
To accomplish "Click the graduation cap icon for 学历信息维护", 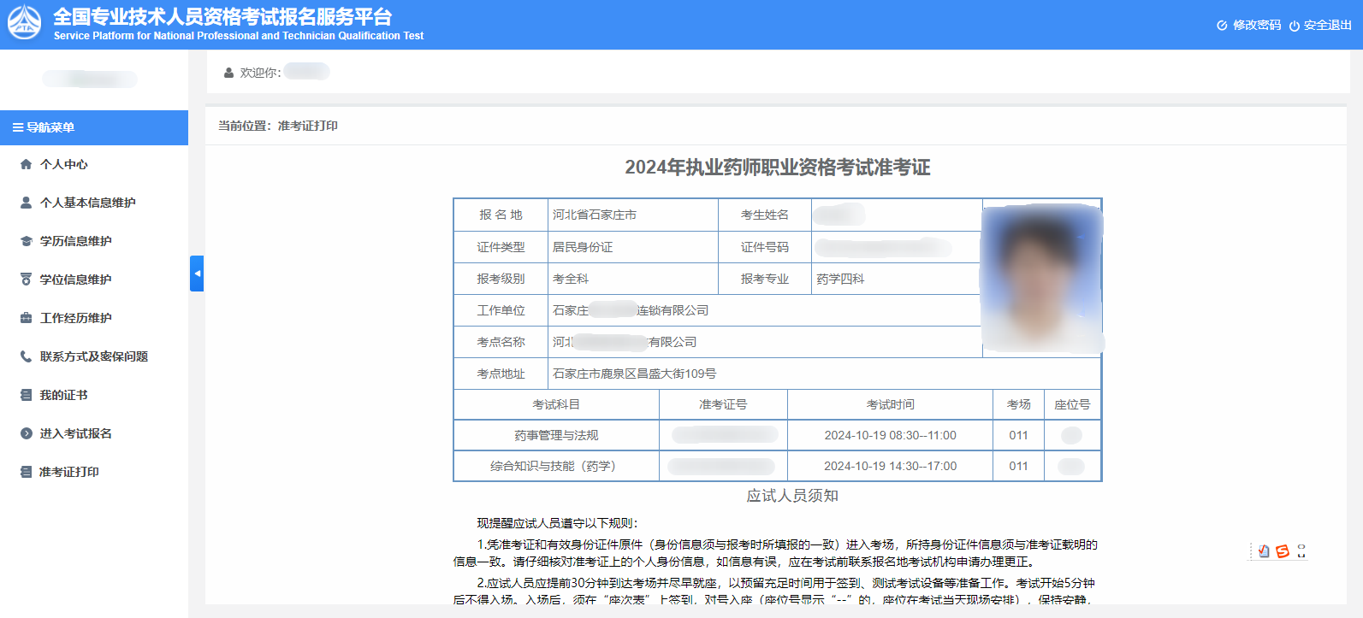I will [26, 241].
